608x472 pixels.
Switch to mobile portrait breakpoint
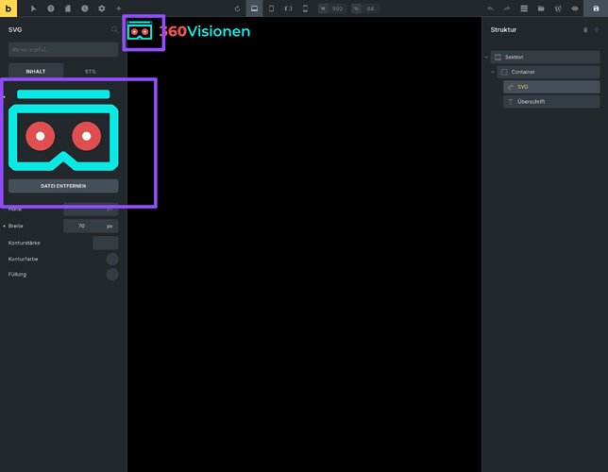(x=306, y=8)
